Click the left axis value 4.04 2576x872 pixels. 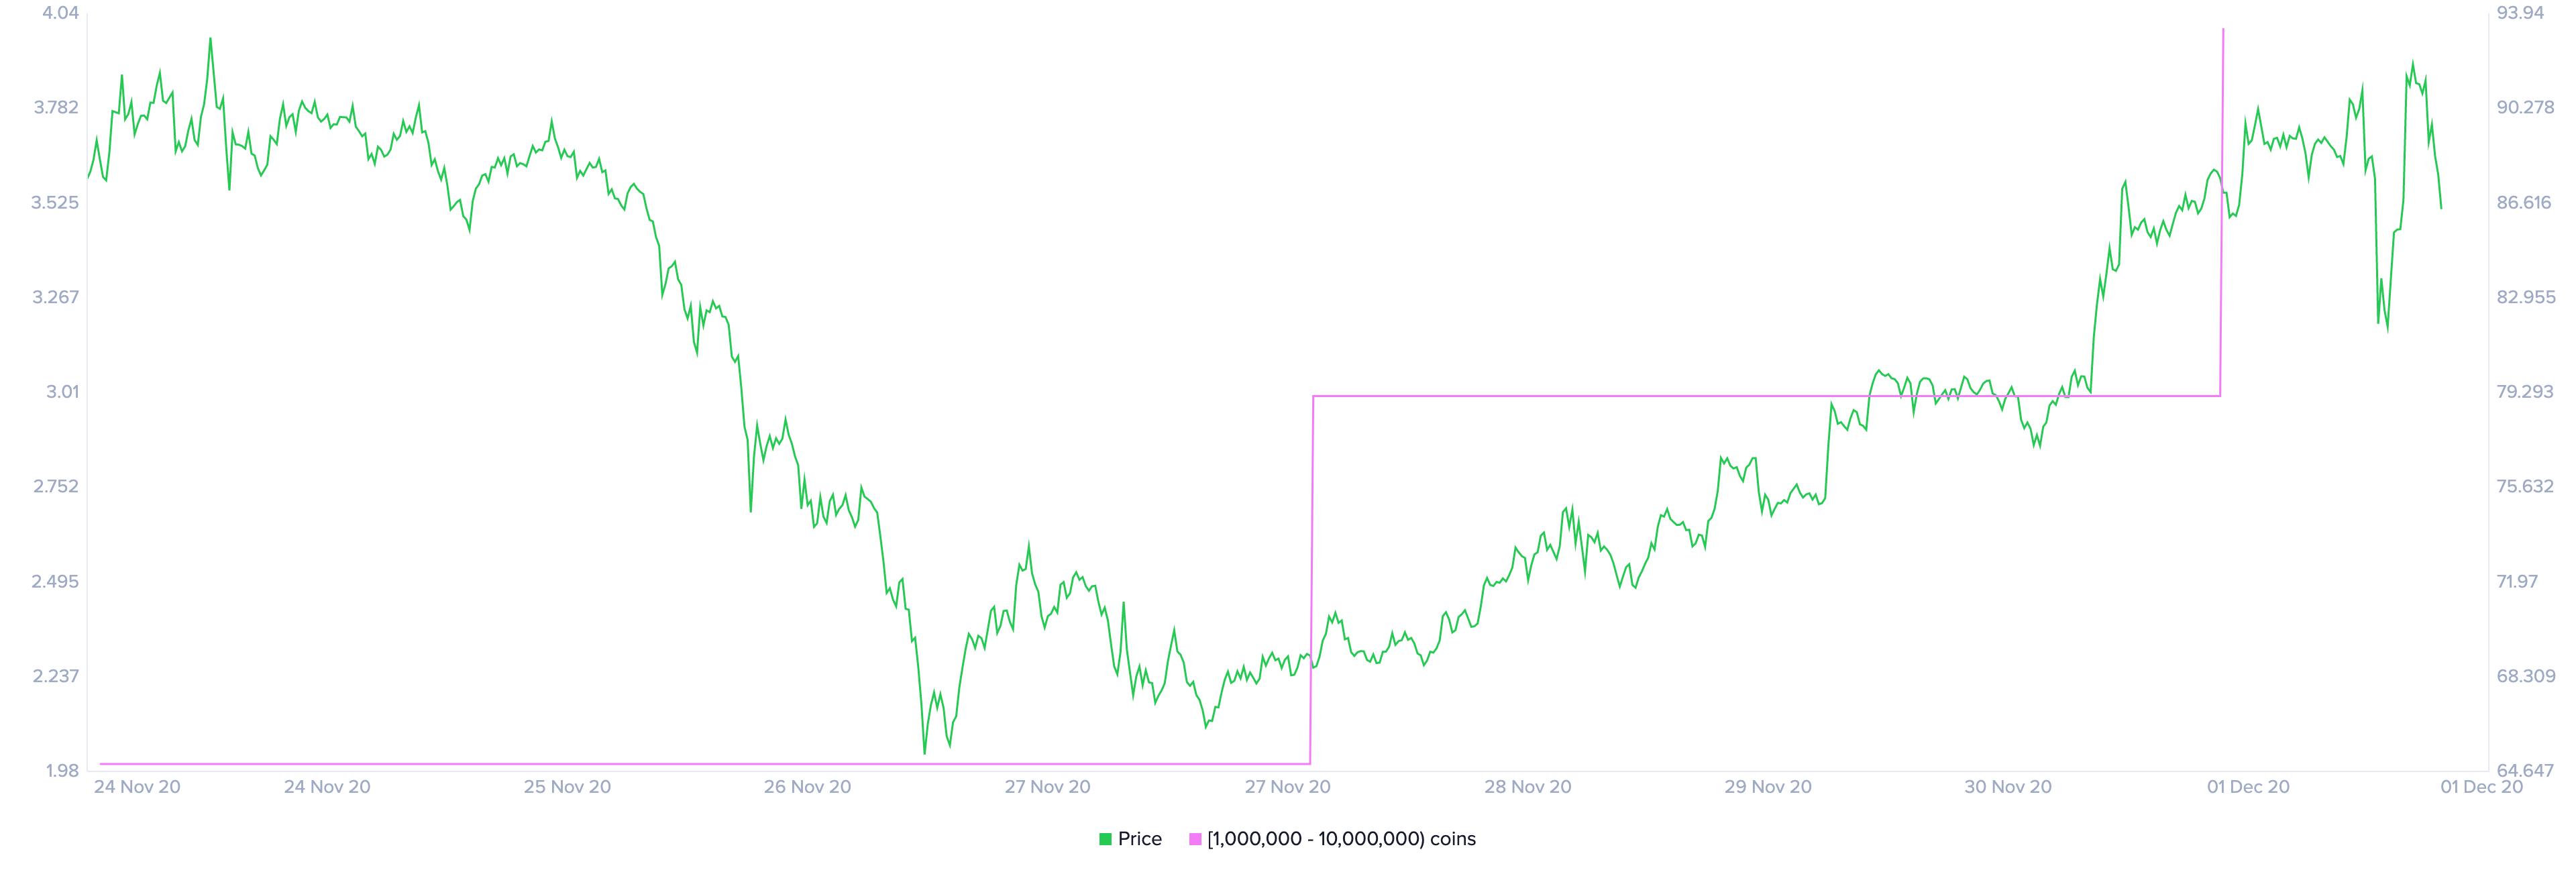coord(60,13)
